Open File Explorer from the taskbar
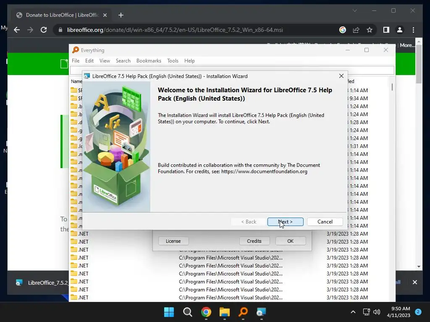The width and height of the screenshot is (430, 322). pos(224,312)
